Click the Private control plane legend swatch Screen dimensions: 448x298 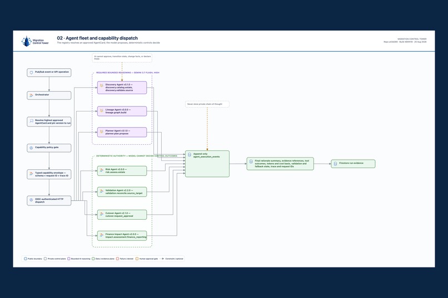45,259
